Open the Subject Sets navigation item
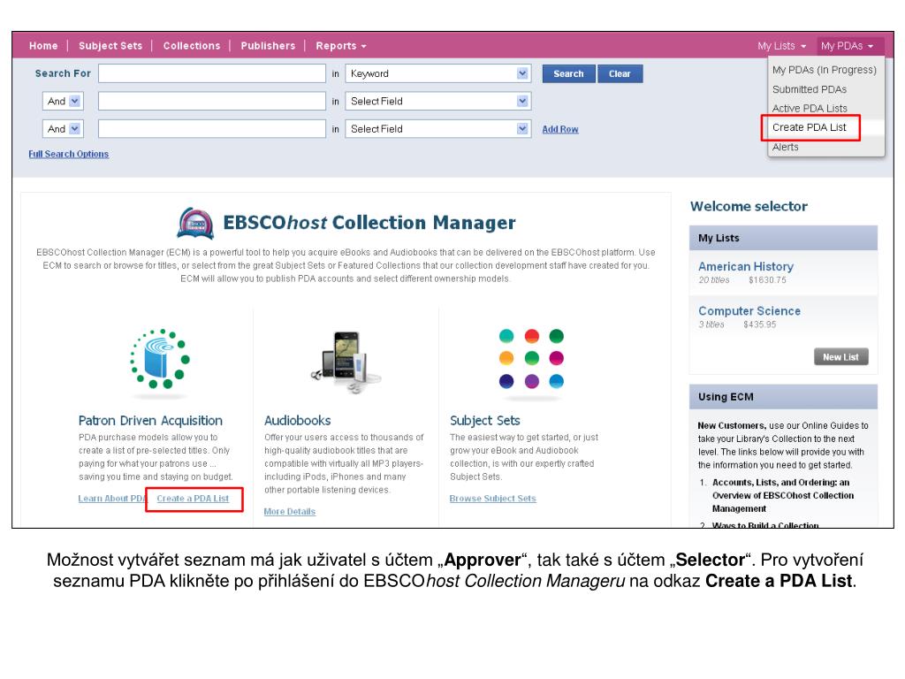 click(x=110, y=46)
